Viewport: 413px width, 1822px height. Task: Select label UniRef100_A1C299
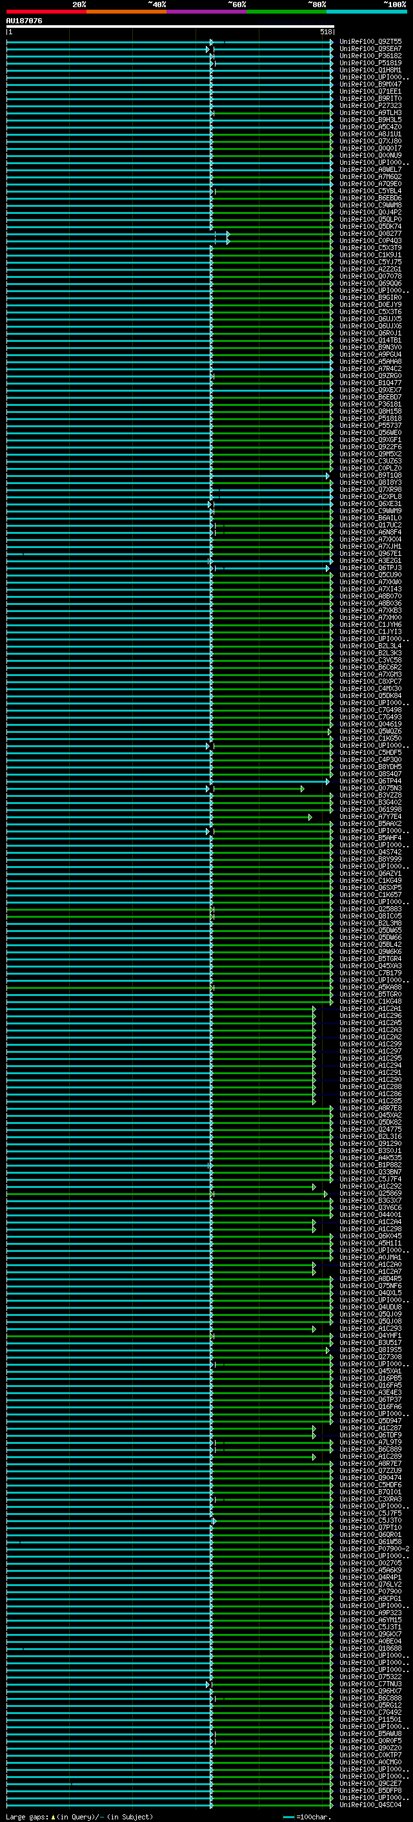point(370,1044)
